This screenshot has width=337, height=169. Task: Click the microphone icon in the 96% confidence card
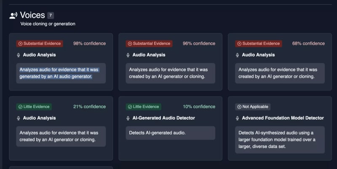pos(128,55)
